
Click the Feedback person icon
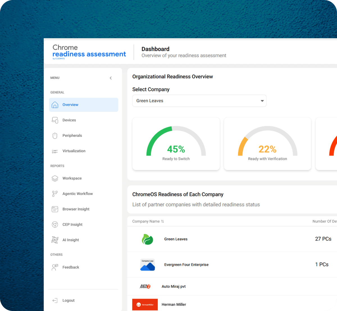click(55, 267)
